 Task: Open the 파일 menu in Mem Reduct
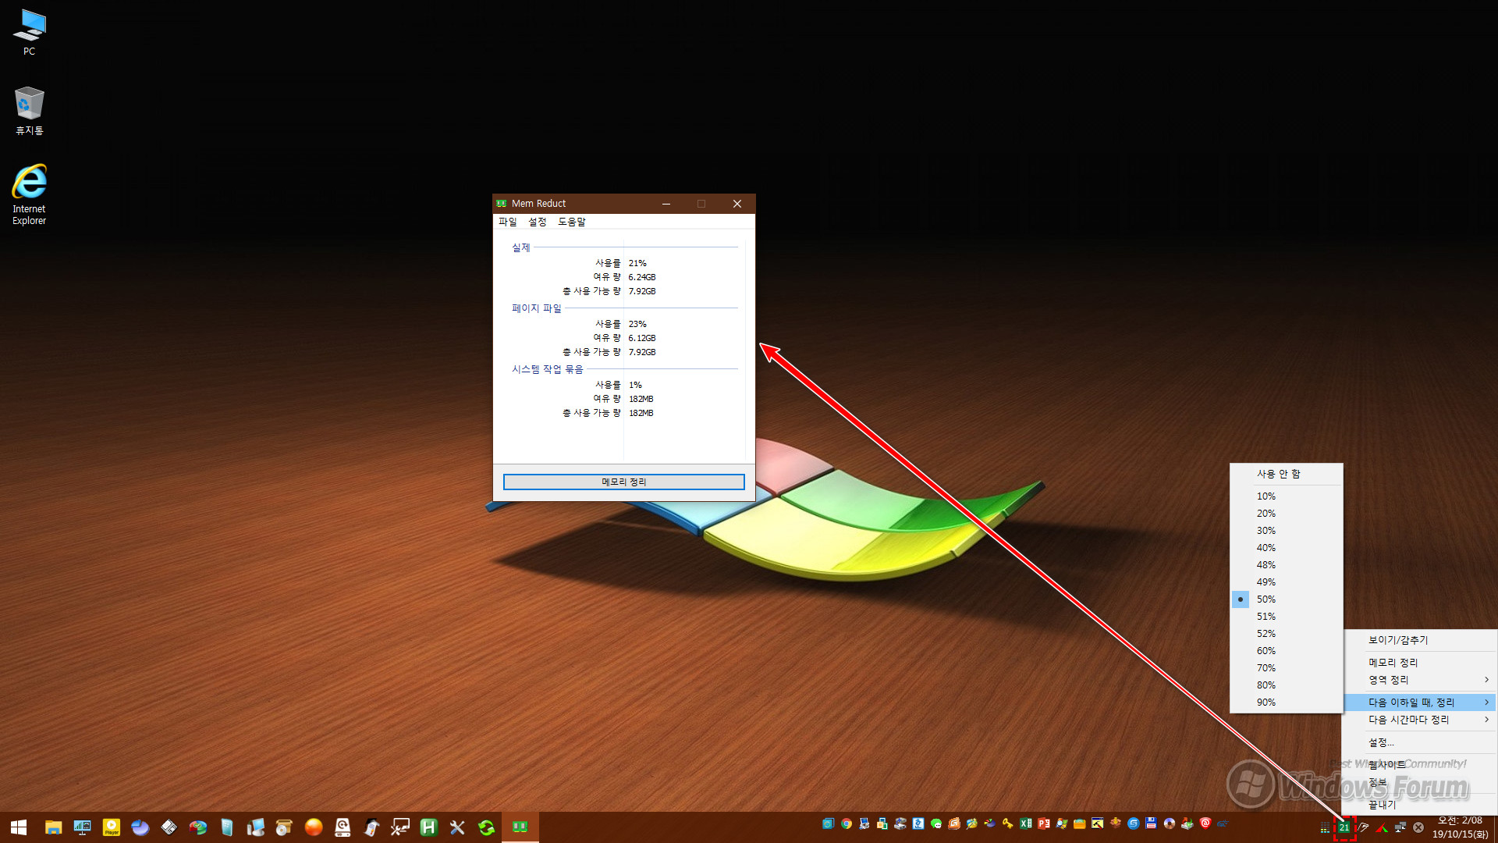pyautogui.click(x=508, y=222)
